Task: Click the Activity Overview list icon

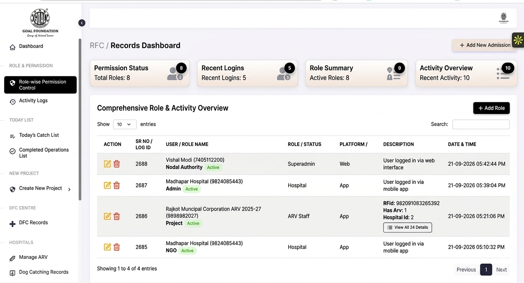Action: point(503,74)
